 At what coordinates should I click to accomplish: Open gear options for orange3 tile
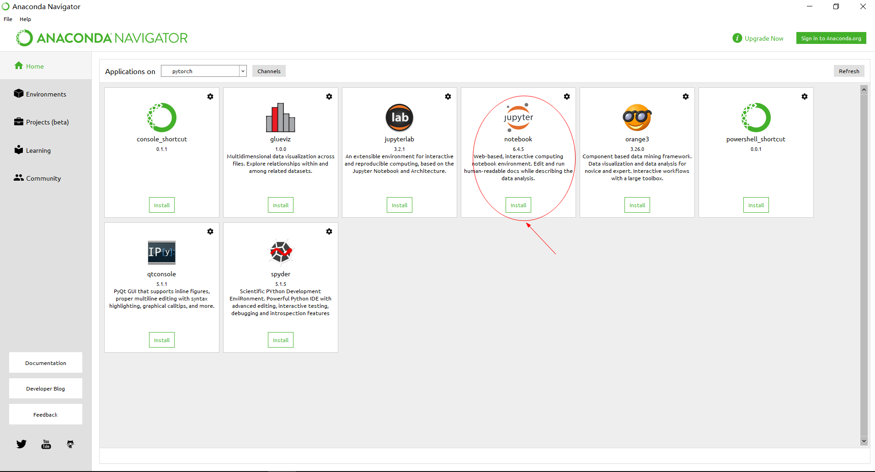pos(686,97)
